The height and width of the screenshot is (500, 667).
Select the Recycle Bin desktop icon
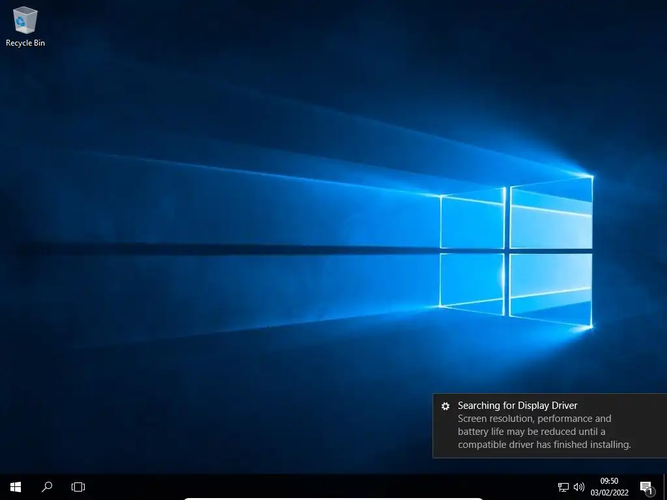(25, 26)
